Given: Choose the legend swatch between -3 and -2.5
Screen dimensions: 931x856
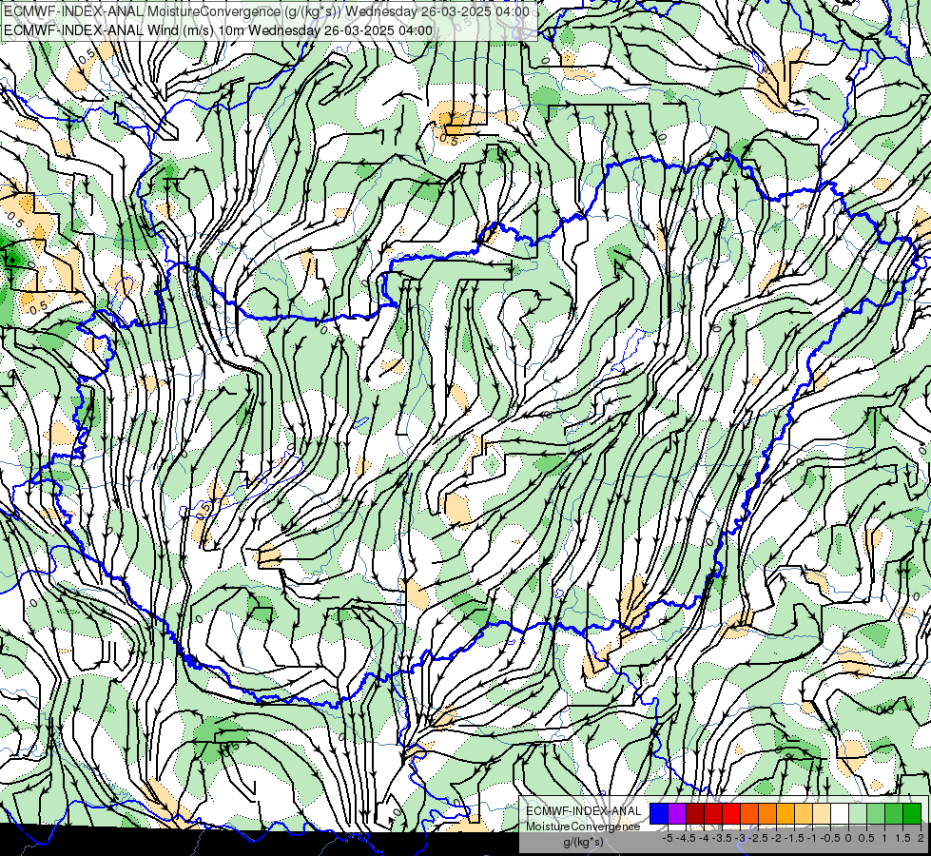Looking at the screenshot, I should (749, 814).
